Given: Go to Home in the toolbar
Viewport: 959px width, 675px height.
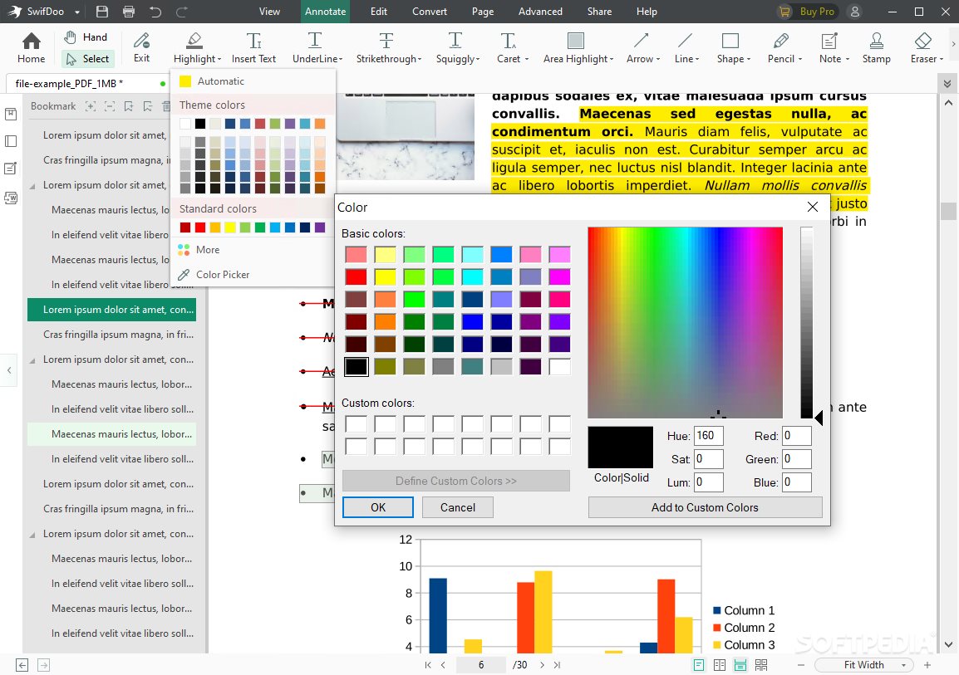Looking at the screenshot, I should coord(32,47).
